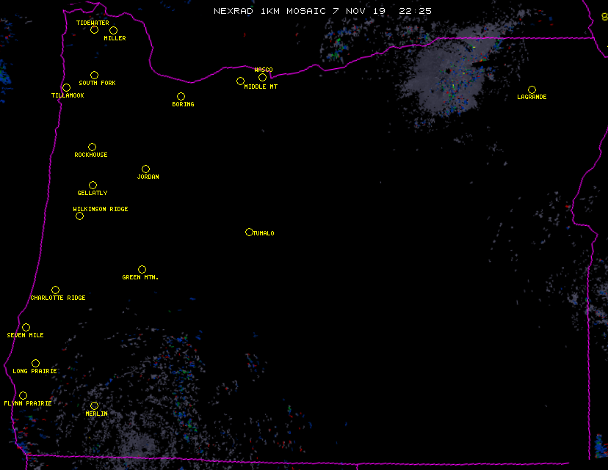Select the Jordan station marker
The height and width of the screenshot is (470, 608).
[145, 169]
